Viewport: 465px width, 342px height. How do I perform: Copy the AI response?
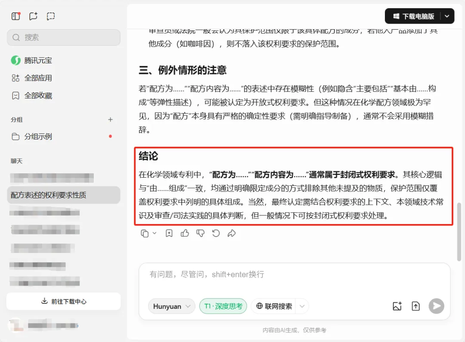[144, 233]
